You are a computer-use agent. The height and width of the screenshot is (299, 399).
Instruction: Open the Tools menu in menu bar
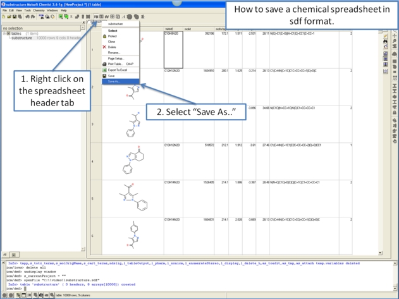click(27, 10)
